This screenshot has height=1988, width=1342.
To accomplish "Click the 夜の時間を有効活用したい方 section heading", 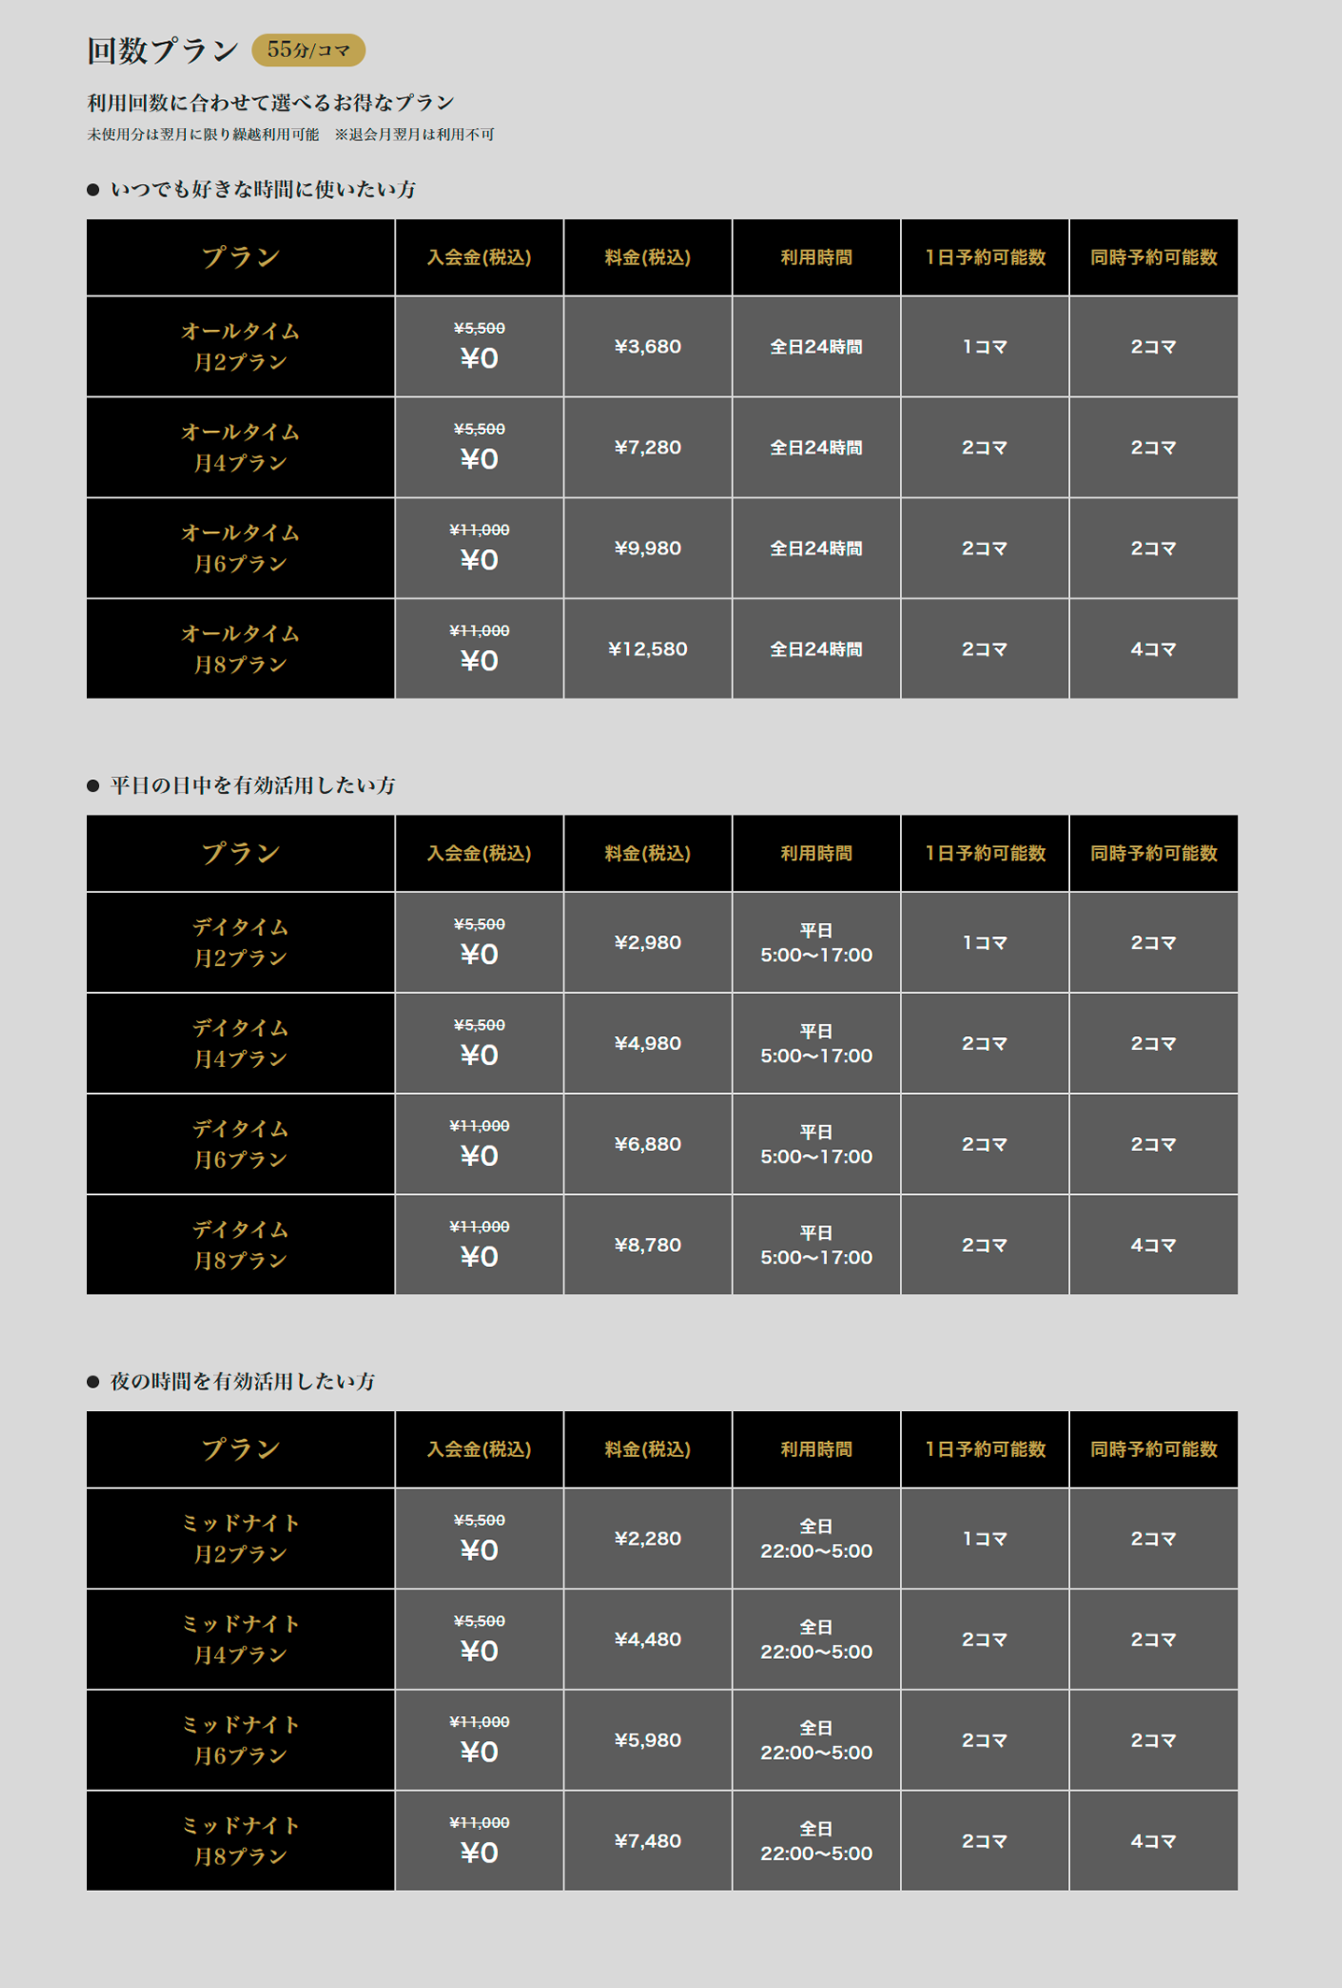I will 242,1381.
